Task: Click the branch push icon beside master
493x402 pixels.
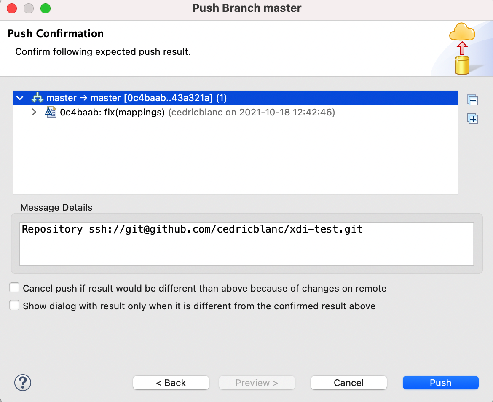Action: tap(37, 97)
